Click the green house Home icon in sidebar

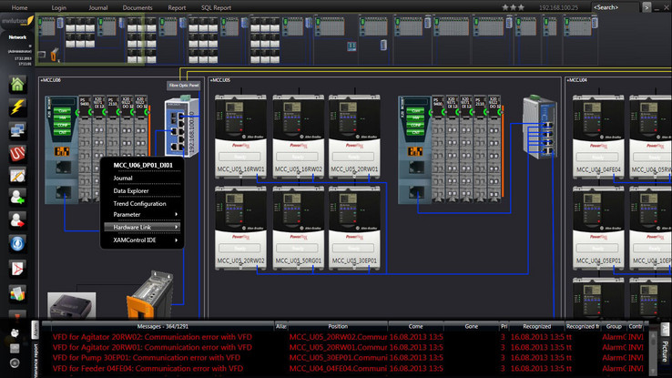(x=16, y=85)
